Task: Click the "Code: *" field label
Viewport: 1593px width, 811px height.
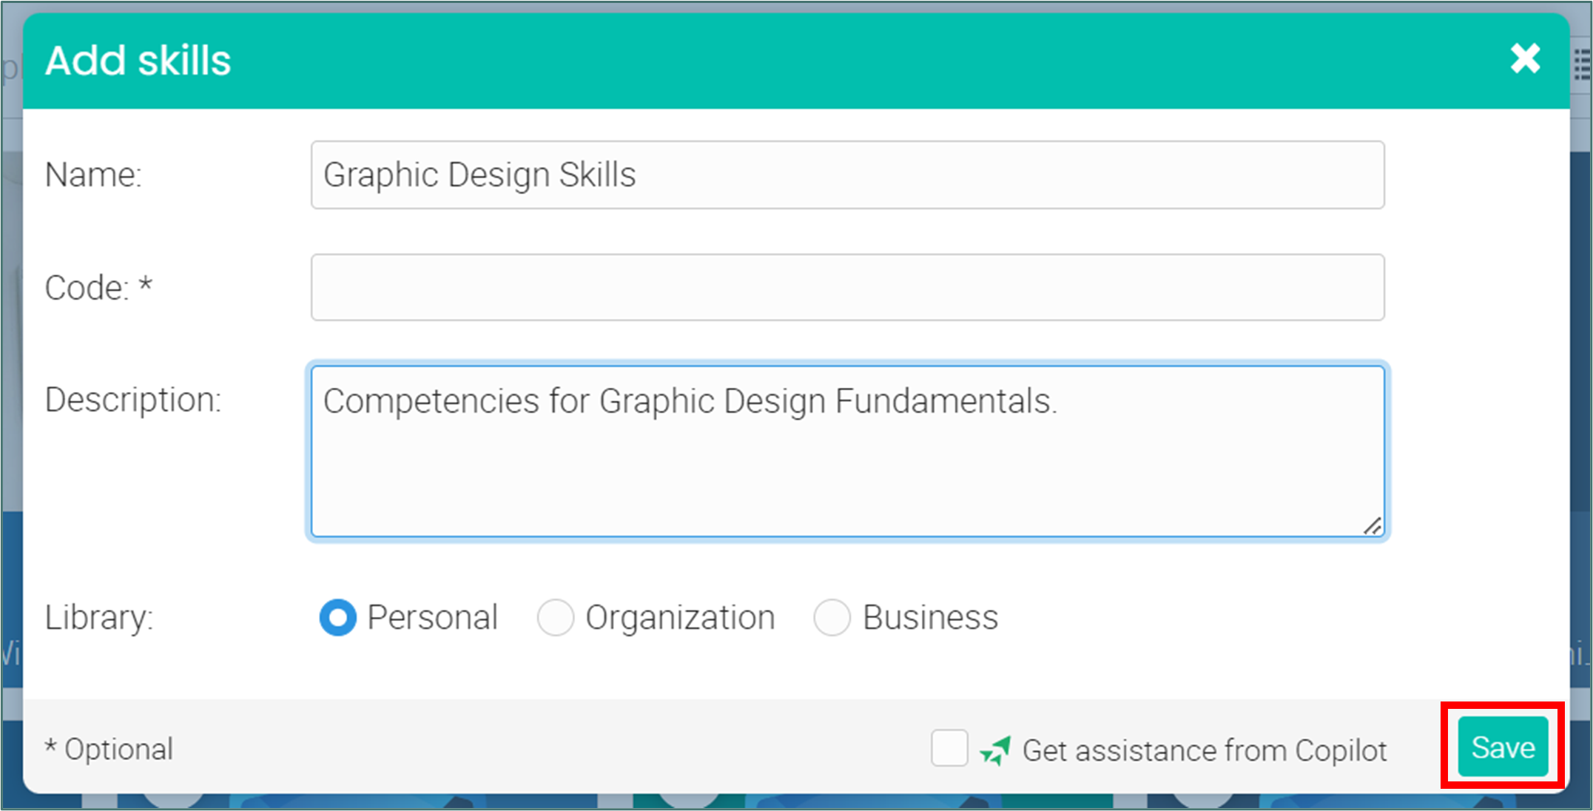Action: click(x=98, y=288)
